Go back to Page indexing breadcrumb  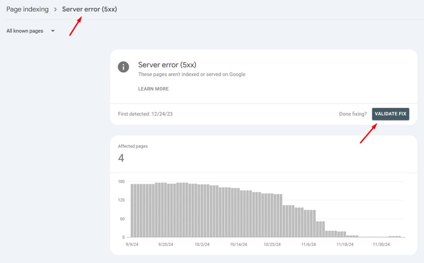(27, 9)
